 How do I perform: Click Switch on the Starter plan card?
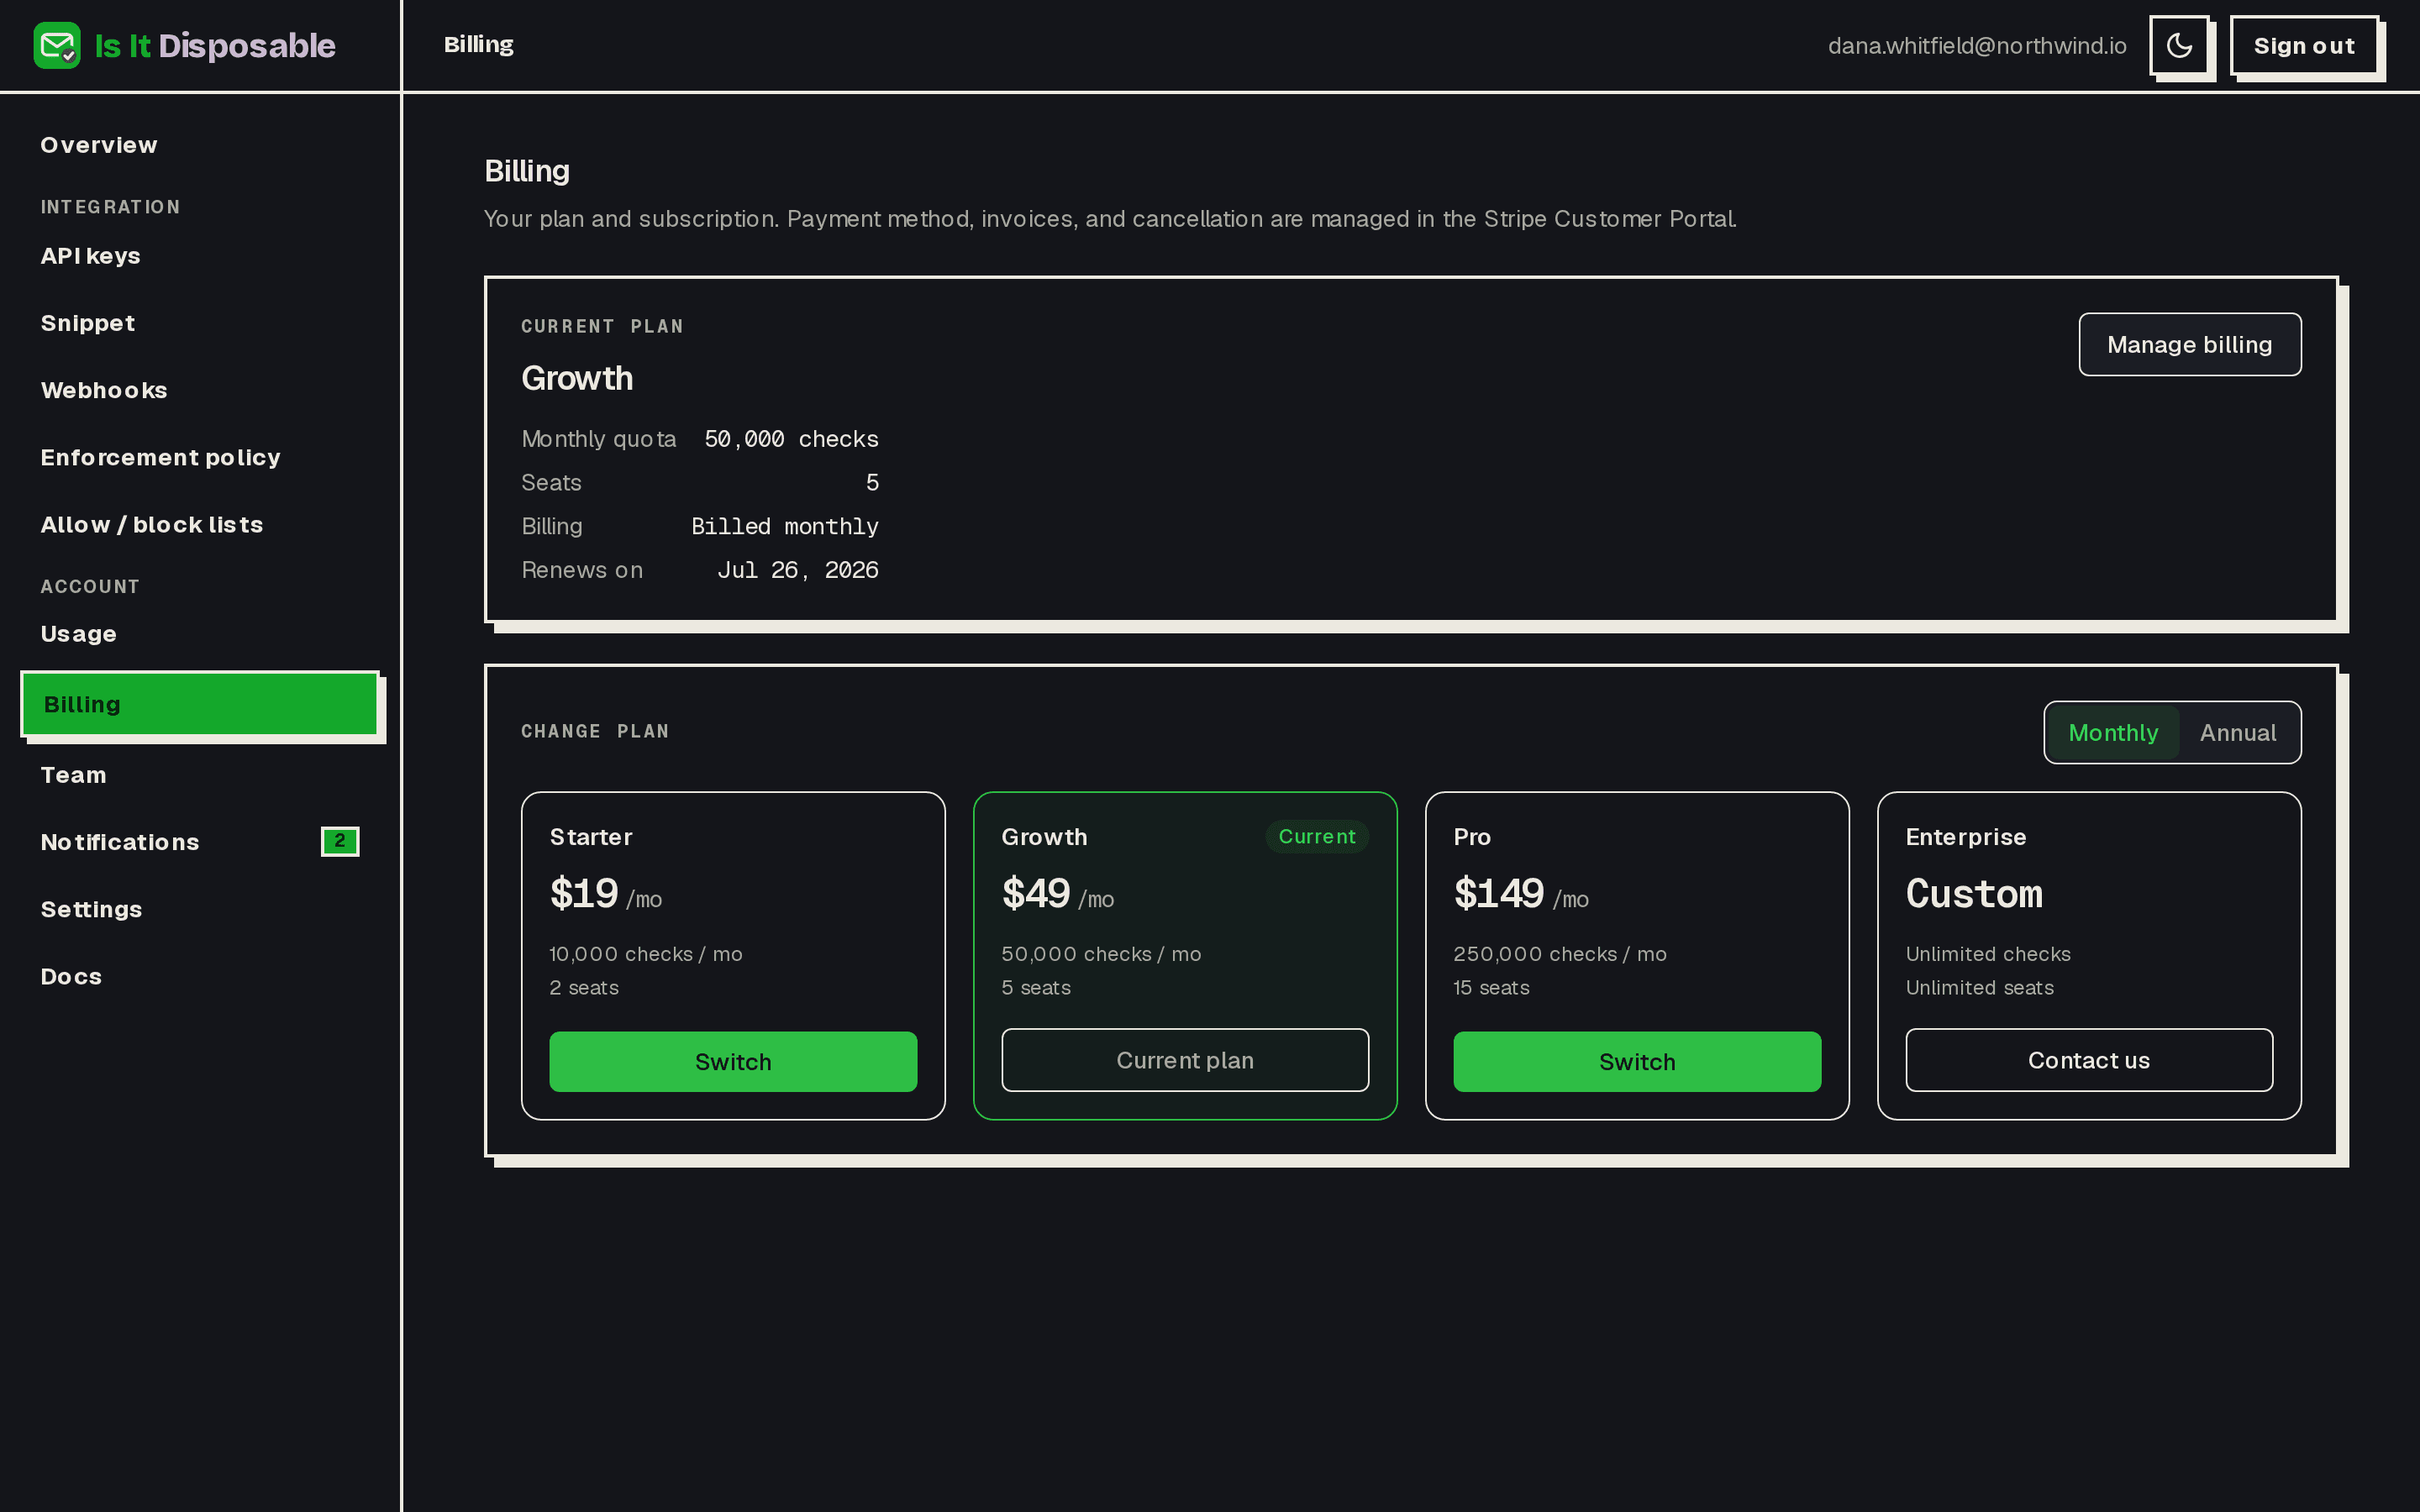pyautogui.click(x=733, y=1061)
